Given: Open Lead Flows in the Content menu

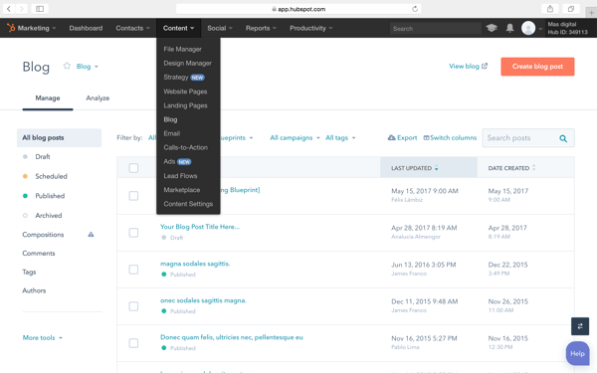Looking at the screenshot, I should [180, 176].
